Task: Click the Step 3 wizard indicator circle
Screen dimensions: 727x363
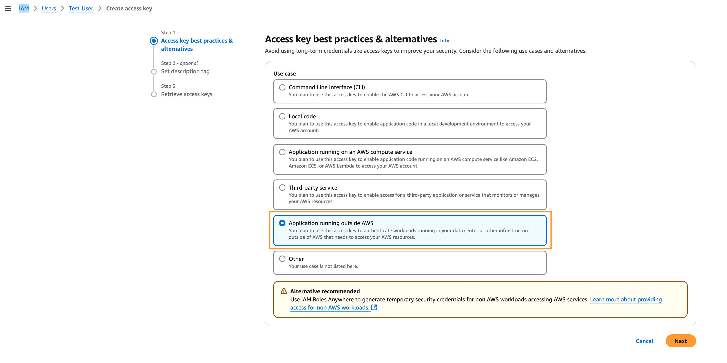Action: pos(154,94)
